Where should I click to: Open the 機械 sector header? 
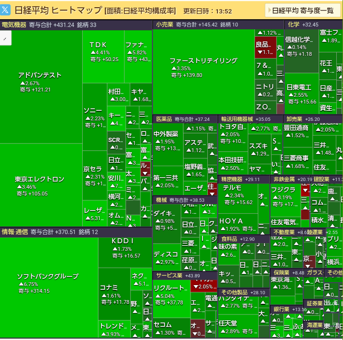[x=185, y=200]
